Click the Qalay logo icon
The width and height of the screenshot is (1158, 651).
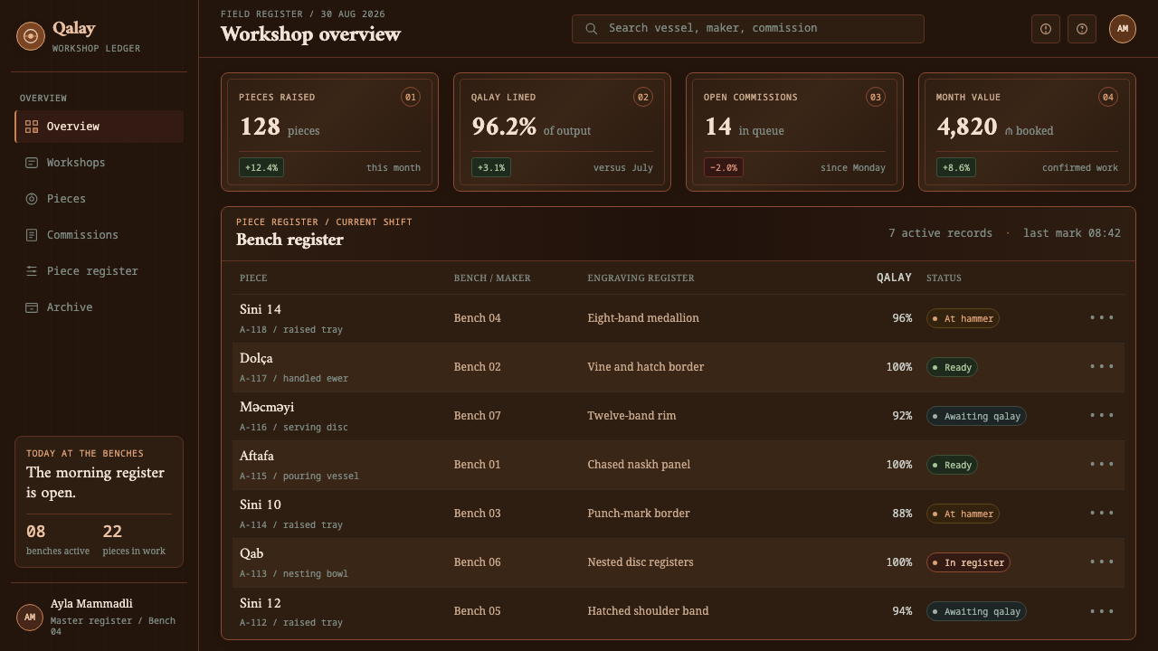point(31,36)
